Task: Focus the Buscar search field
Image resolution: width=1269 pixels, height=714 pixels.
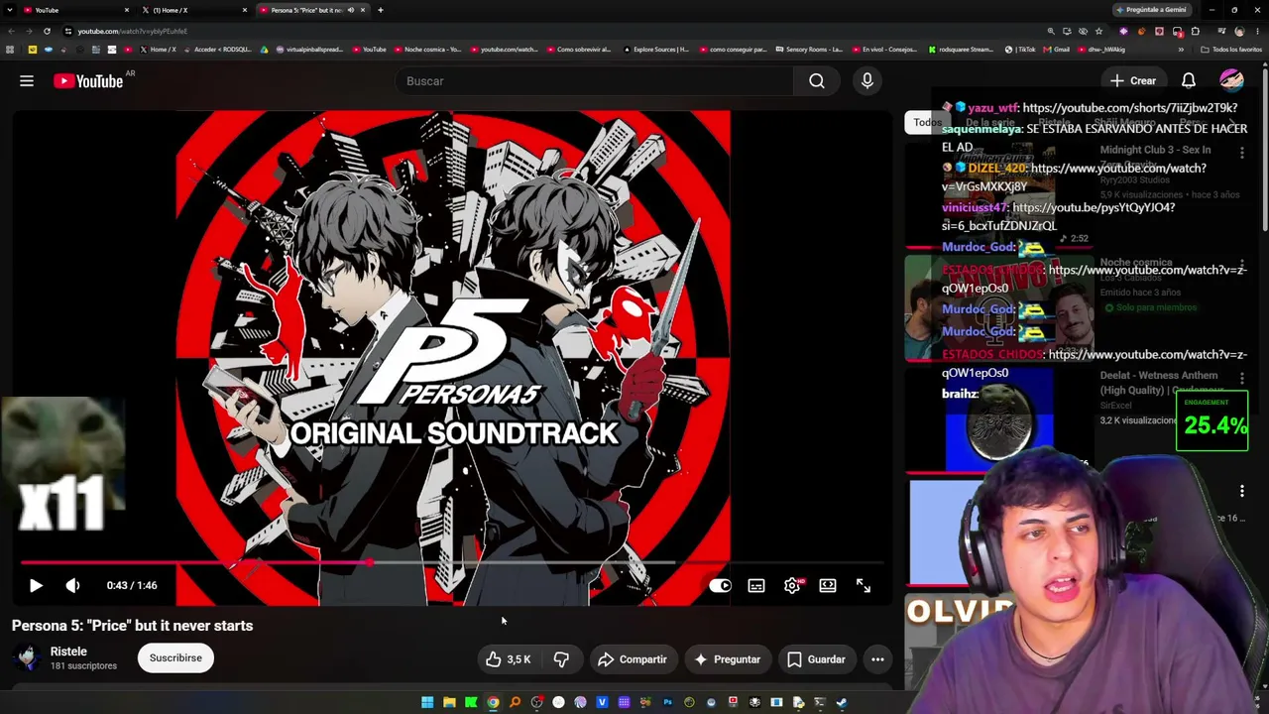Action: (x=595, y=81)
